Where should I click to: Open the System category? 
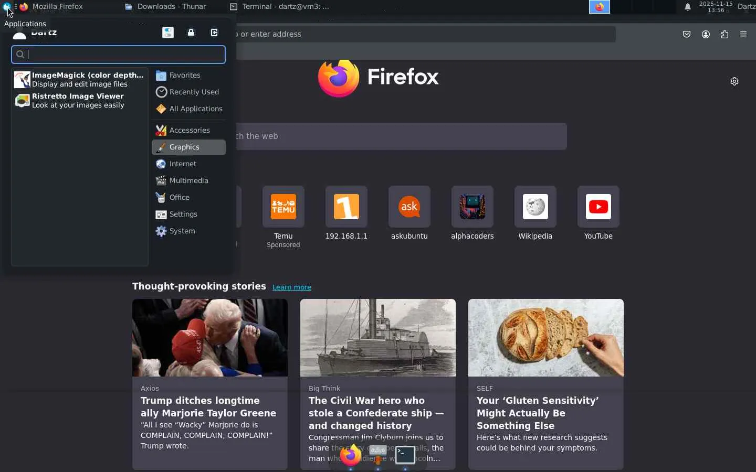188,231
